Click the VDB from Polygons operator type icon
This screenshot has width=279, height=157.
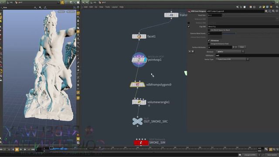tap(189, 11)
